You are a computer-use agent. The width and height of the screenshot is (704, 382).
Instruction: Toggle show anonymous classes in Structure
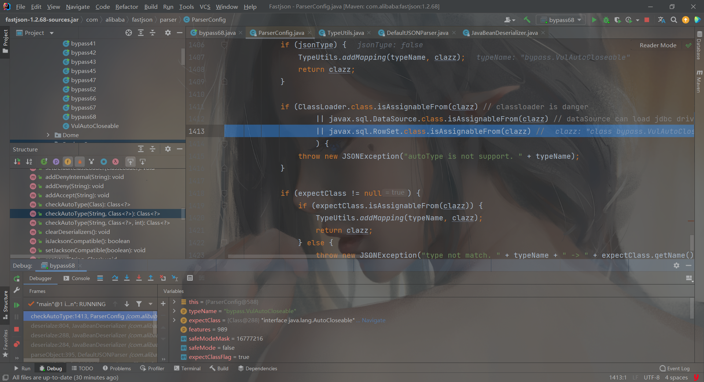click(x=104, y=162)
